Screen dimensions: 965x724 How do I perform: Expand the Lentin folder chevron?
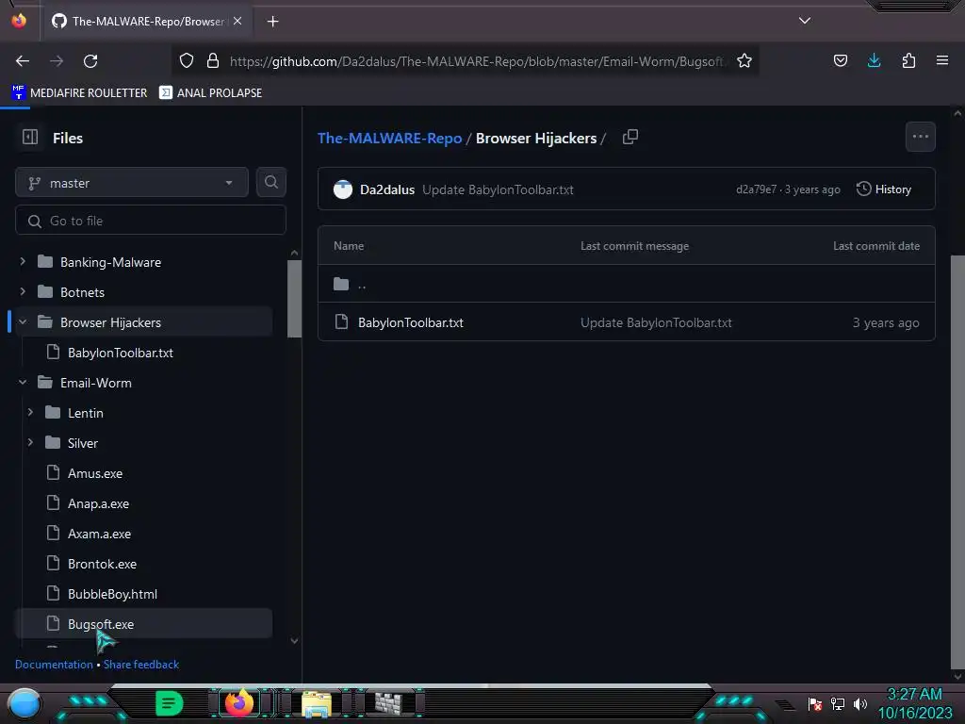tap(30, 413)
